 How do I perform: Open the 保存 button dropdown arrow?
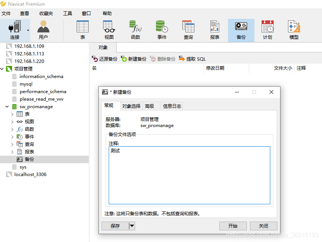132,226
